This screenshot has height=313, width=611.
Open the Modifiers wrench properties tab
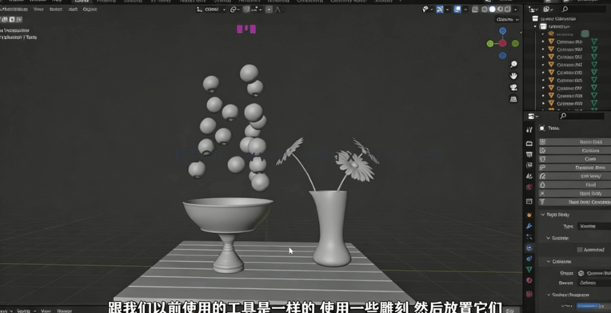pos(529,226)
